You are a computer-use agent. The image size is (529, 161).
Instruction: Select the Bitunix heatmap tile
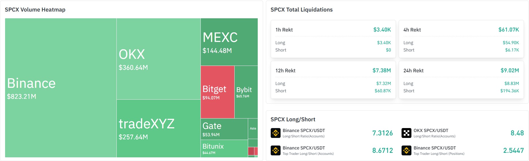(224, 149)
